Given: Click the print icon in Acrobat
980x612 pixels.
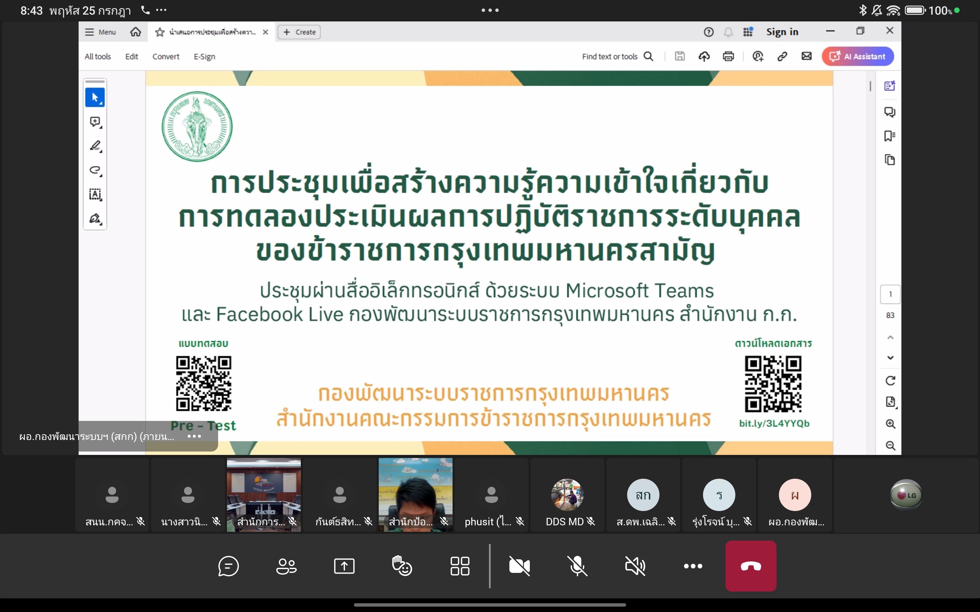Looking at the screenshot, I should [x=728, y=56].
